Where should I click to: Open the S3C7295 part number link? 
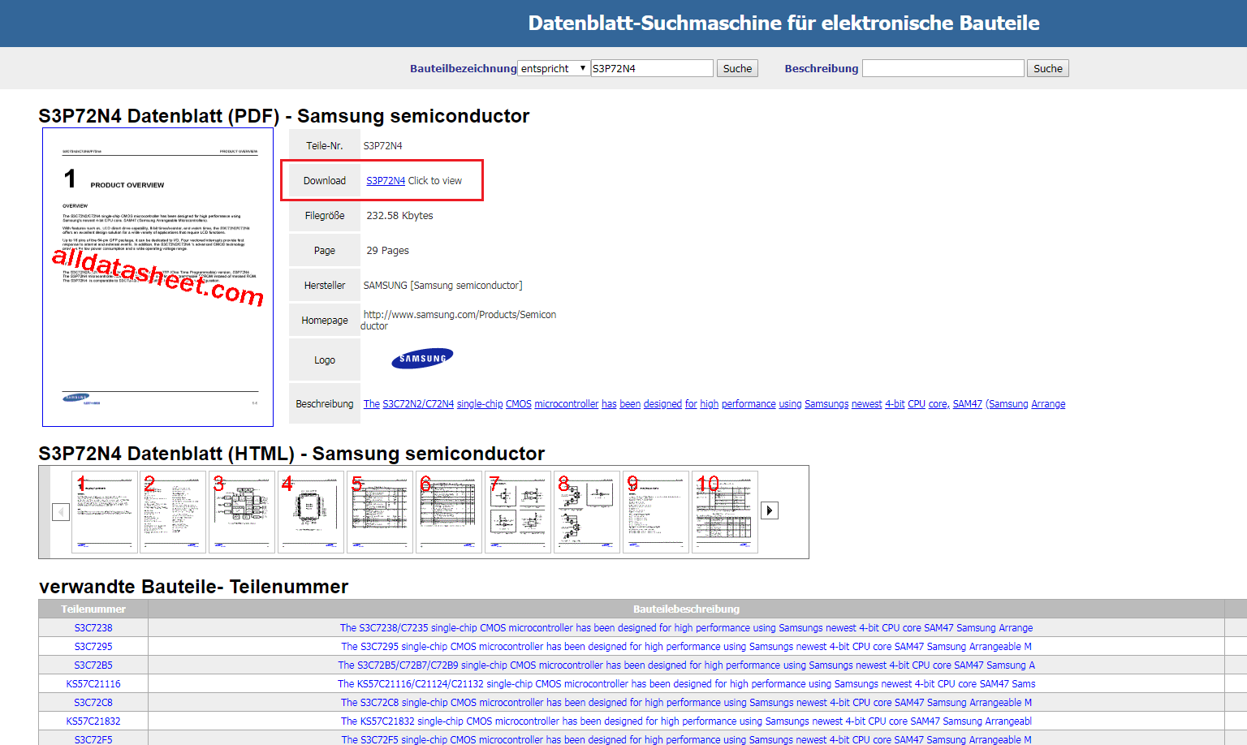93,647
